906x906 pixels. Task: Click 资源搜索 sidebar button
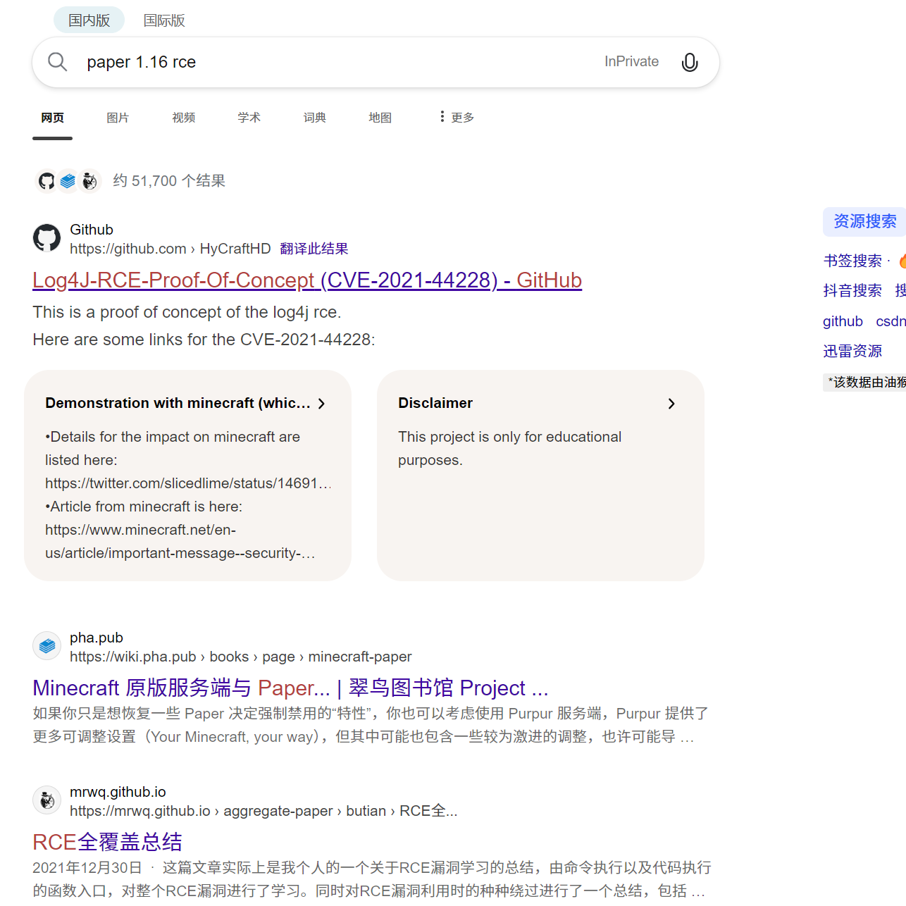coord(864,222)
